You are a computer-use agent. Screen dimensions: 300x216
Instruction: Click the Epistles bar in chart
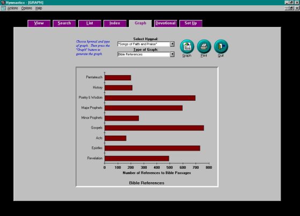coord(153,148)
